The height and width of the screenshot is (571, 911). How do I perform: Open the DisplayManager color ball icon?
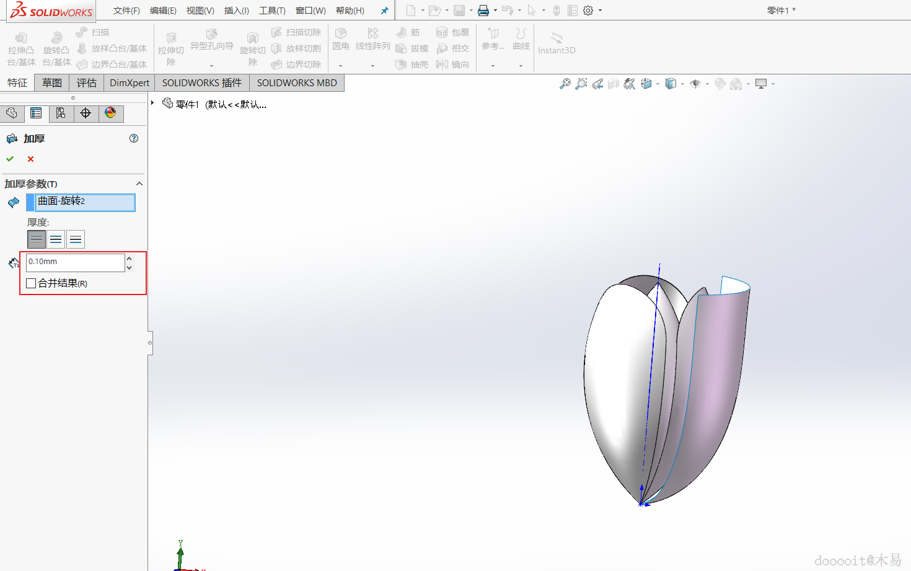pos(110,113)
